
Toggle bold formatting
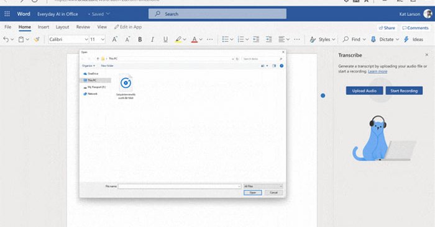(x=140, y=40)
